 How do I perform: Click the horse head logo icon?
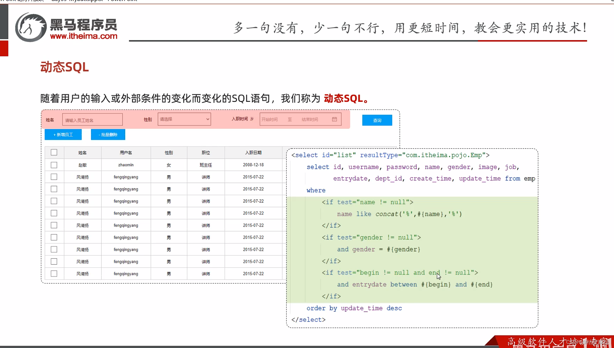31,27
